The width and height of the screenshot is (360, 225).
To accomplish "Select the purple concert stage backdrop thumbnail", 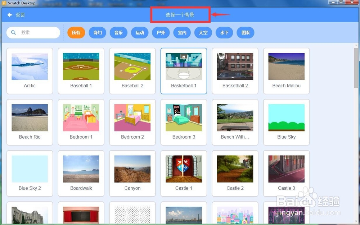I will (286, 215).
